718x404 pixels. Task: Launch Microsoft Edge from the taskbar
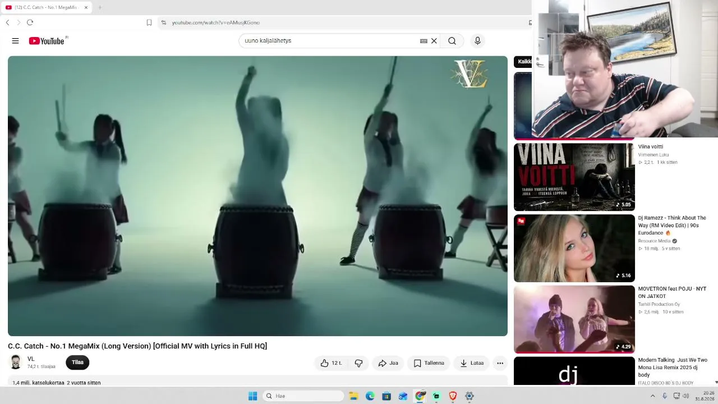370,396
